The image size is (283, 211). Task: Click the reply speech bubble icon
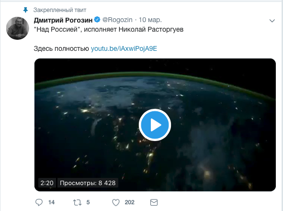point(39,202)
